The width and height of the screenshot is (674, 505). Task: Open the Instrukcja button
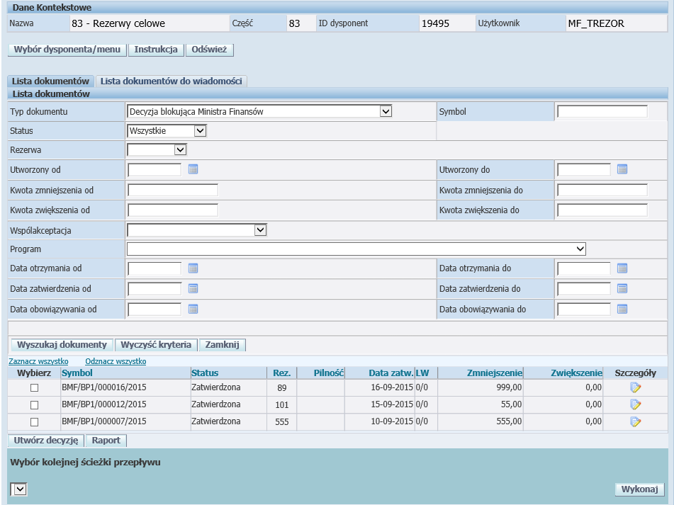(x=156, y=50)
